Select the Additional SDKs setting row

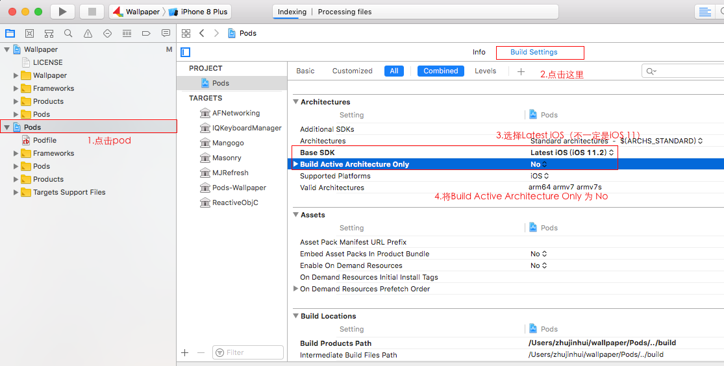tap(508, 129)
